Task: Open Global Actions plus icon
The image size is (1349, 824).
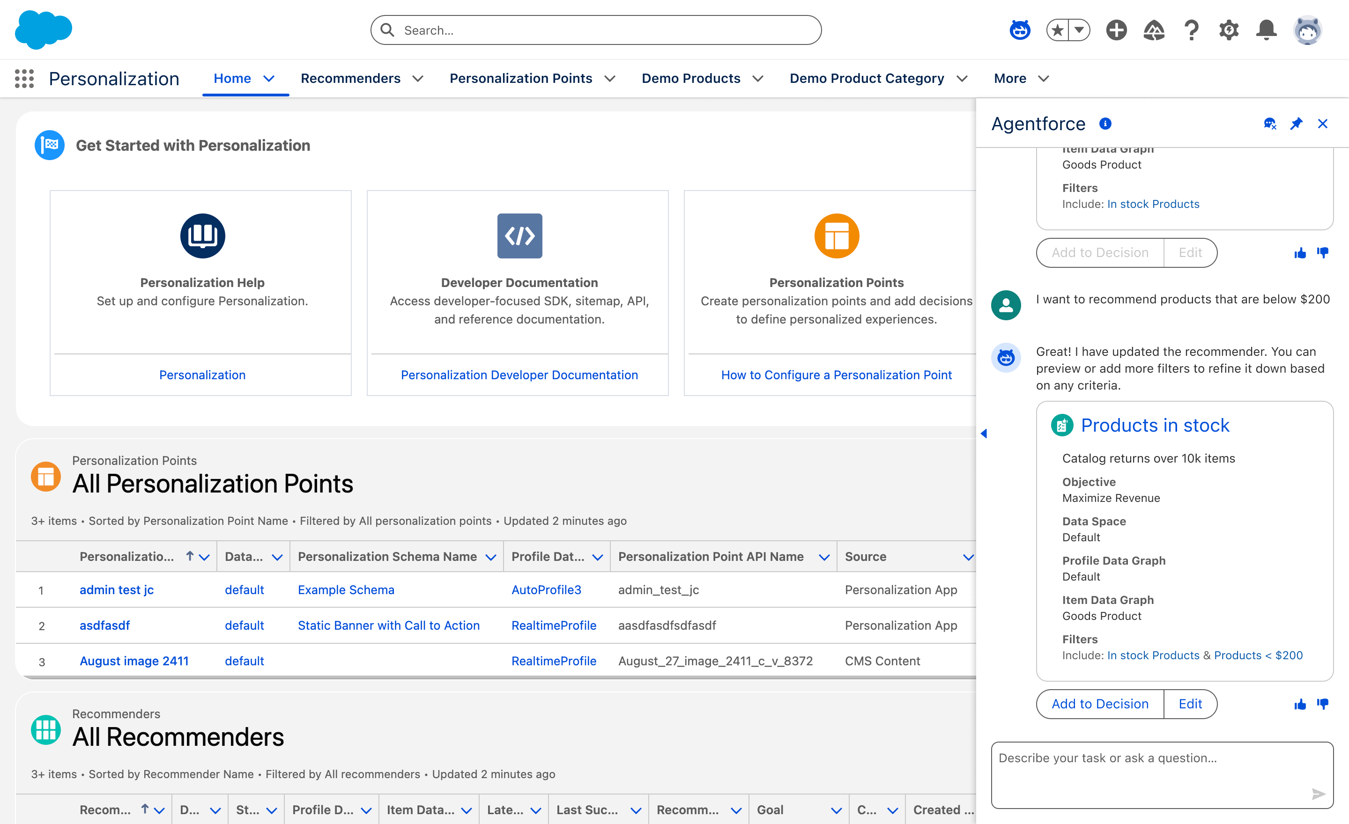Action: tap(1116, 29)
